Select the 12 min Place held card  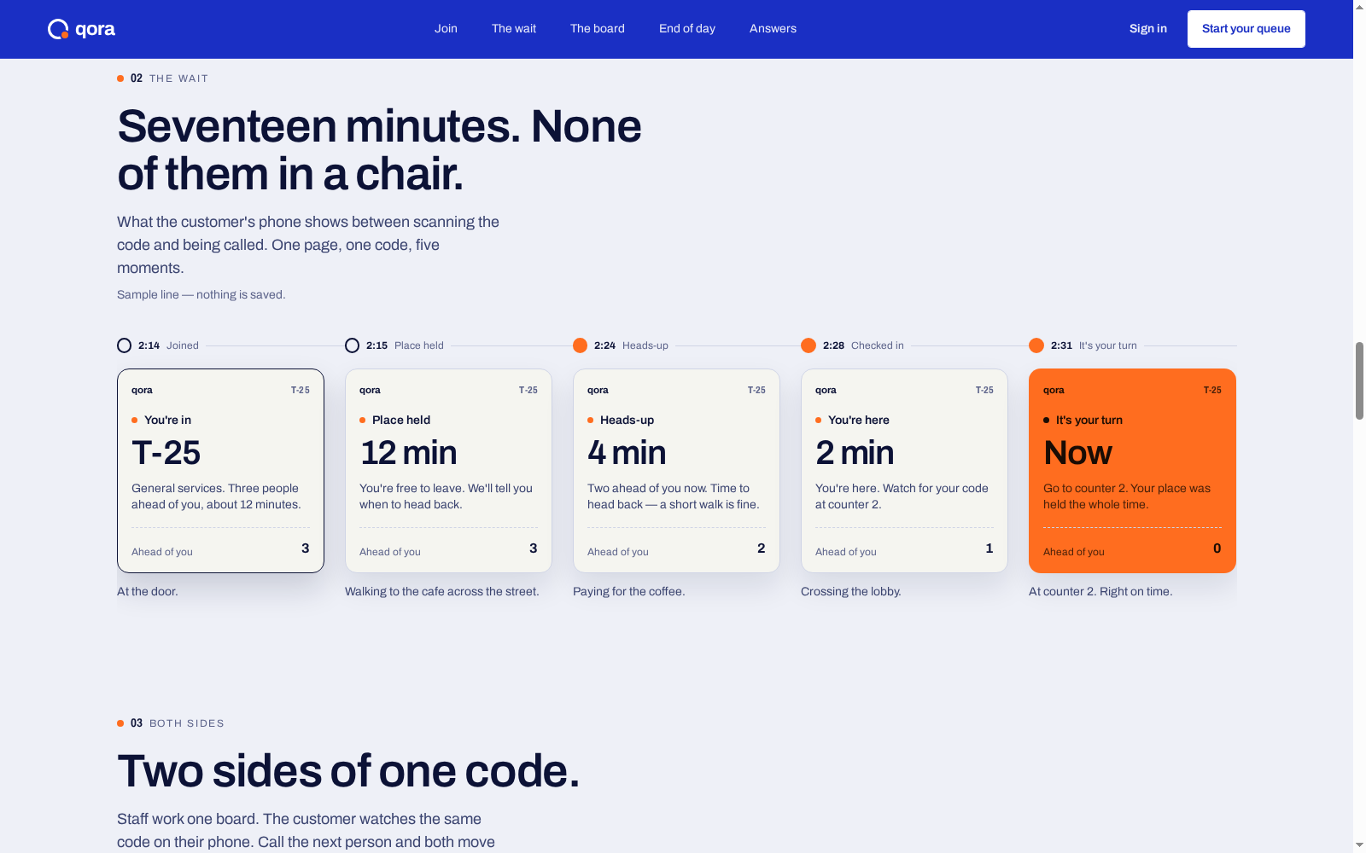pos(448,471)
